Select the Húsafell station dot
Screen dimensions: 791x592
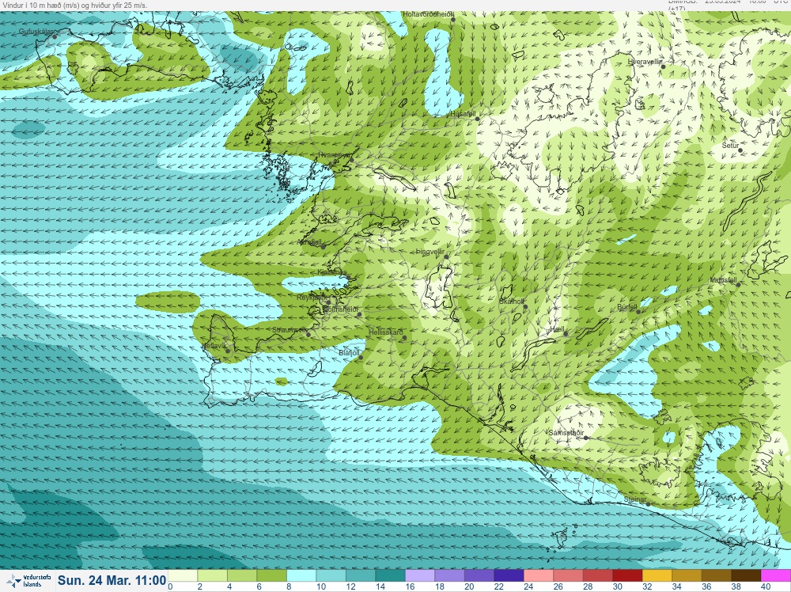(x=478, y=119)
